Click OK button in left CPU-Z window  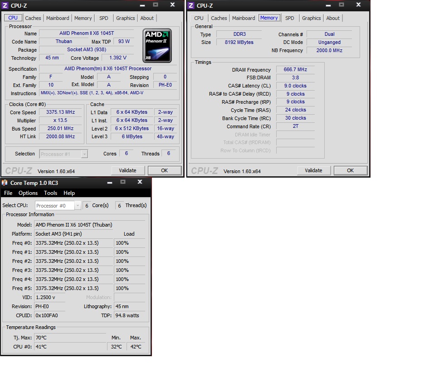(165, 170)
